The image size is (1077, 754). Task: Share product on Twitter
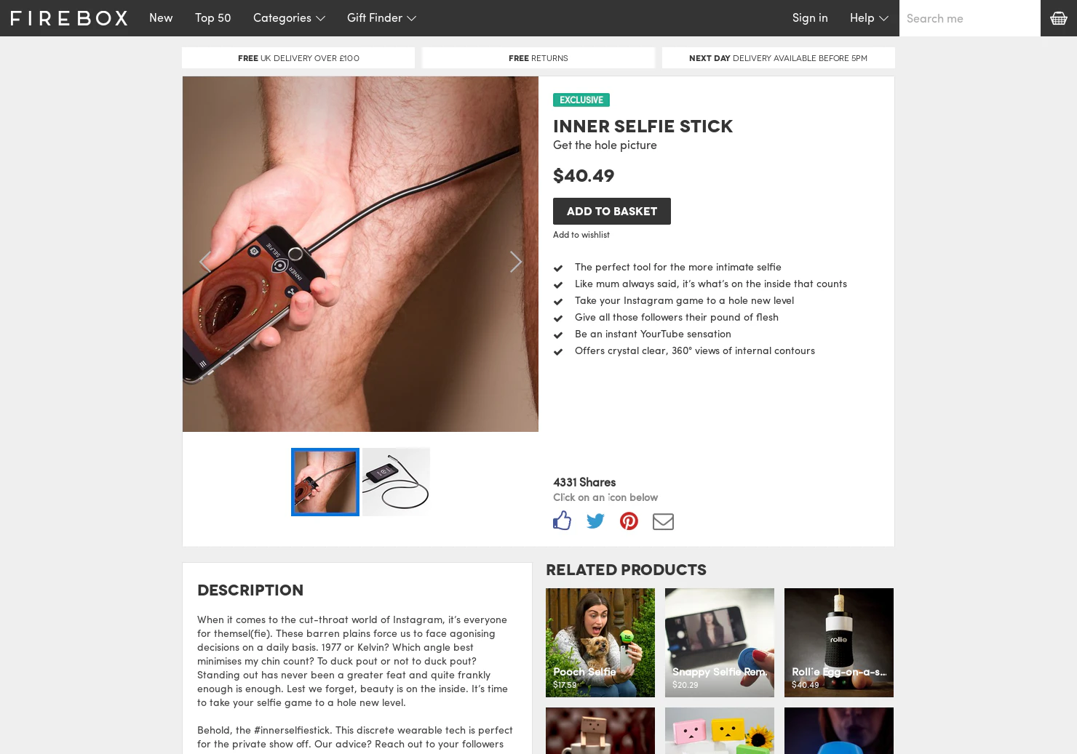tap(595, 521)
